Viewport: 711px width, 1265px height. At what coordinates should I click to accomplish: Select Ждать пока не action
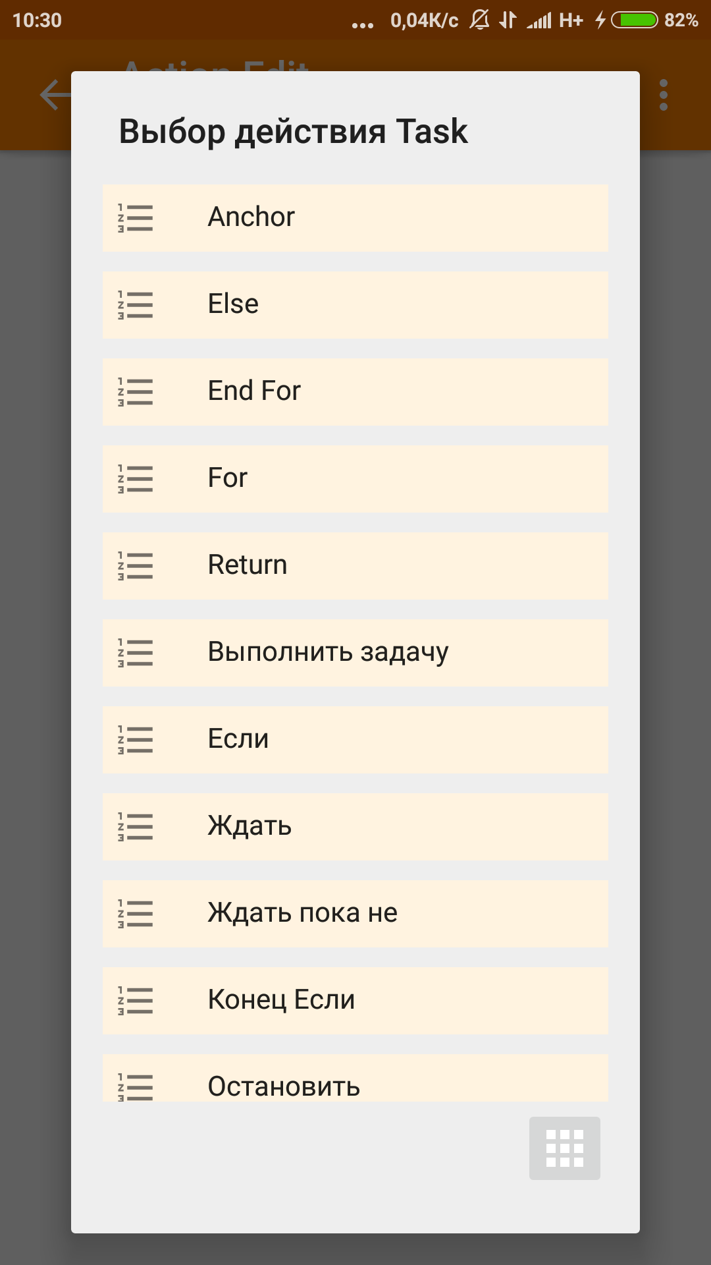355,914
